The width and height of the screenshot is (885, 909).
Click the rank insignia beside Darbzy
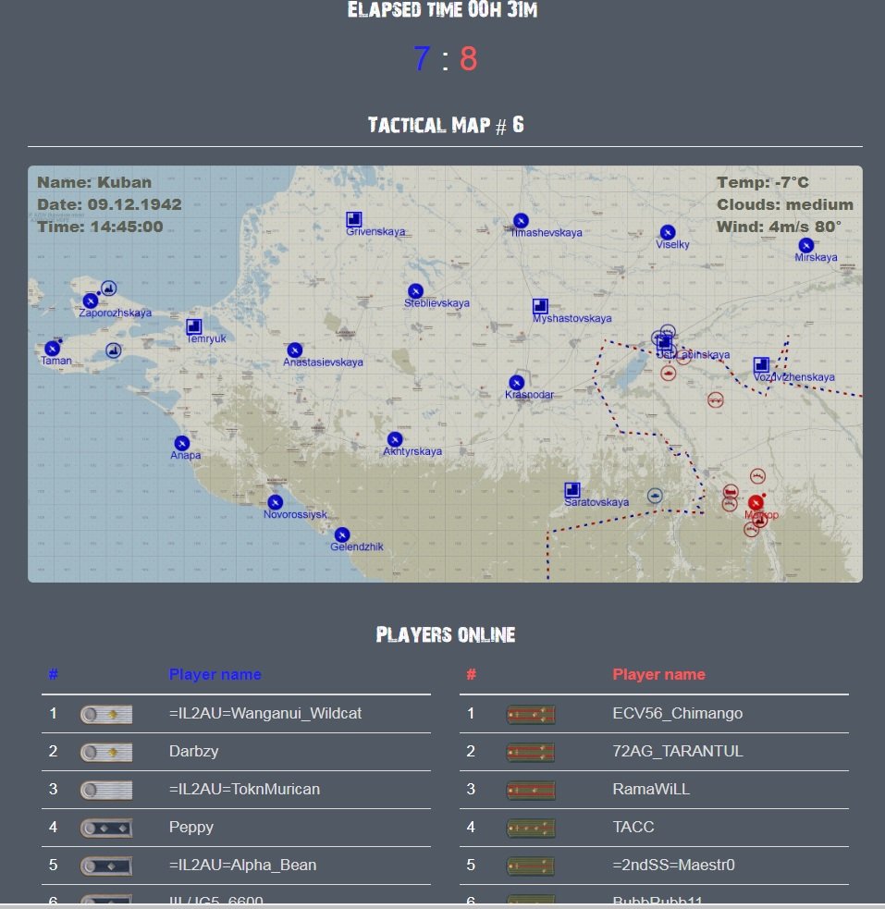(106, 753)
